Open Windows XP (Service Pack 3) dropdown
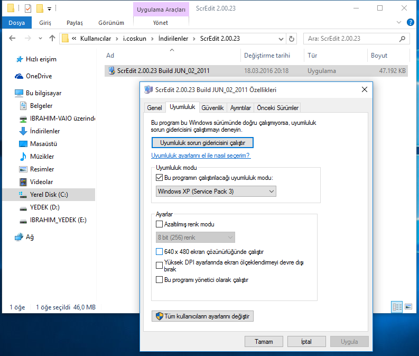419x356 pixels. click(x=216, y=191)
